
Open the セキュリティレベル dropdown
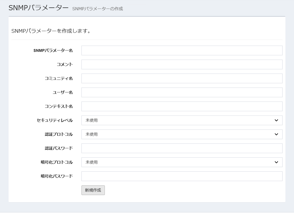pos(182,120)
